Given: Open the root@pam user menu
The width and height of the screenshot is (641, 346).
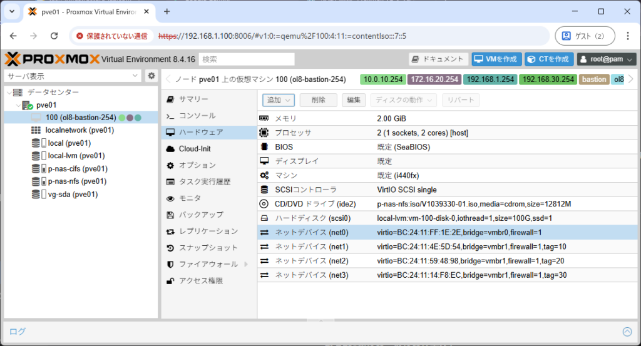Looking at the screenshot, I should (606, 59).
